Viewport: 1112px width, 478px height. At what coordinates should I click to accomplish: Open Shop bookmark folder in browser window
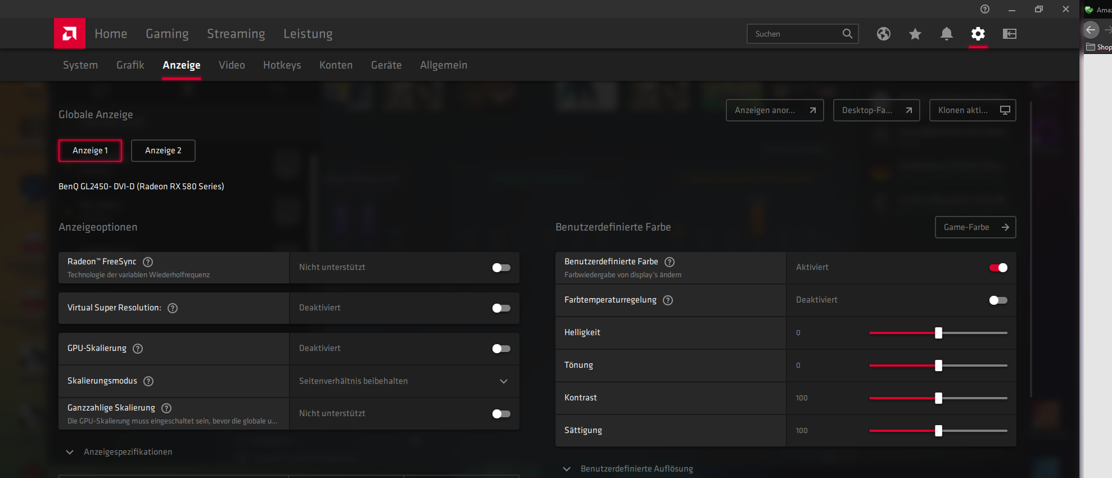[1099, 47]
